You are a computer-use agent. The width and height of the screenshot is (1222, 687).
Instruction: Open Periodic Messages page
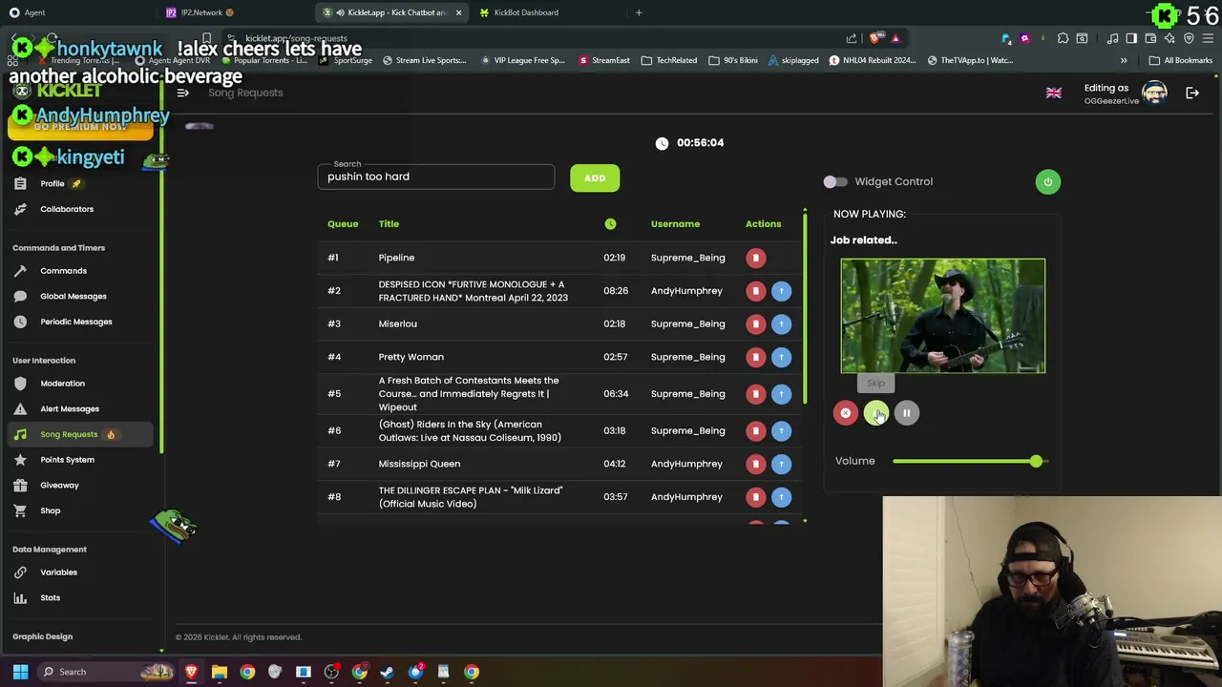[x=75, y=322]
